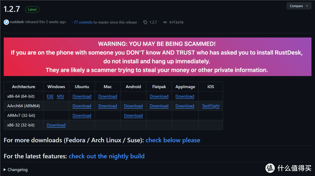Open the iOS TestFlight link
315x176 pixels.
211,106
